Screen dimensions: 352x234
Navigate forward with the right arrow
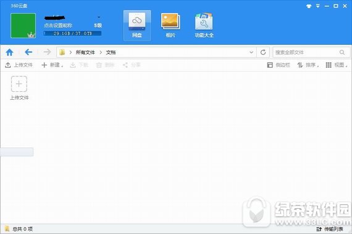click(x=47, y=52)
